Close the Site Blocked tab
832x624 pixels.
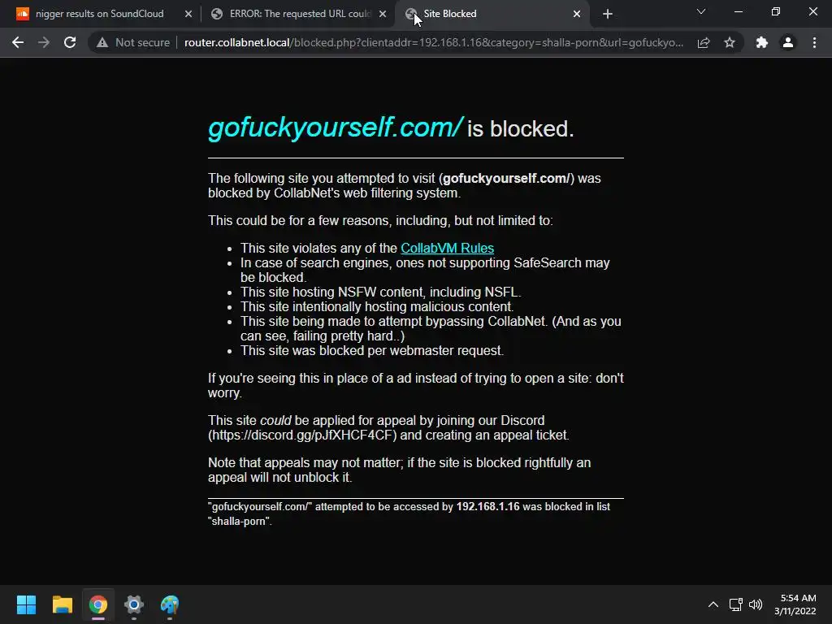(577, 14)
